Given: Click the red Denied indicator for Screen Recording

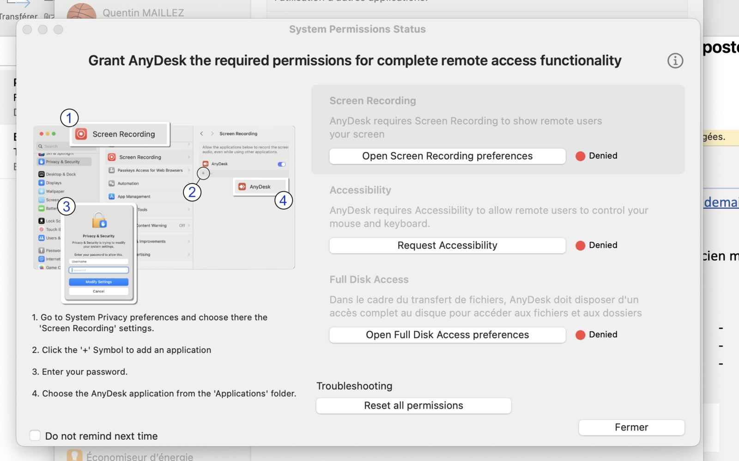Looking at the screenshot, I should coord(581,156).
